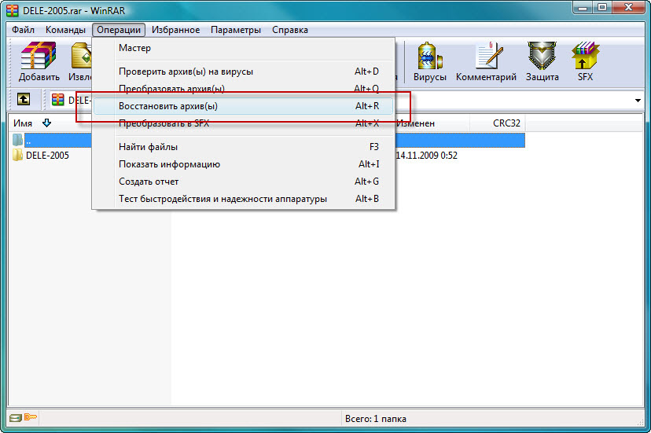Image resolution: width=651 pixels, height=433 pixels.
Task: Click the key password icon in status bar
Action: pos(31,416)
